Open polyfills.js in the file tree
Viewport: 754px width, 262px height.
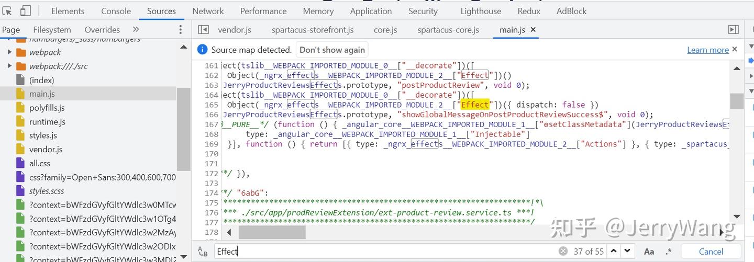[x=47, y=108]
